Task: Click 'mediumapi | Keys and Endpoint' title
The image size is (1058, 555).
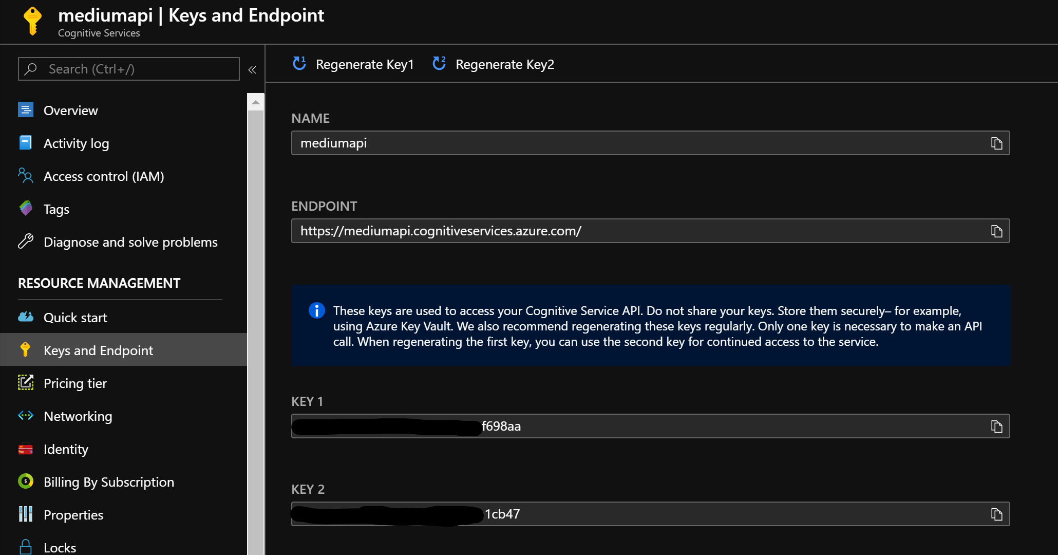Action: coord(191,15)
